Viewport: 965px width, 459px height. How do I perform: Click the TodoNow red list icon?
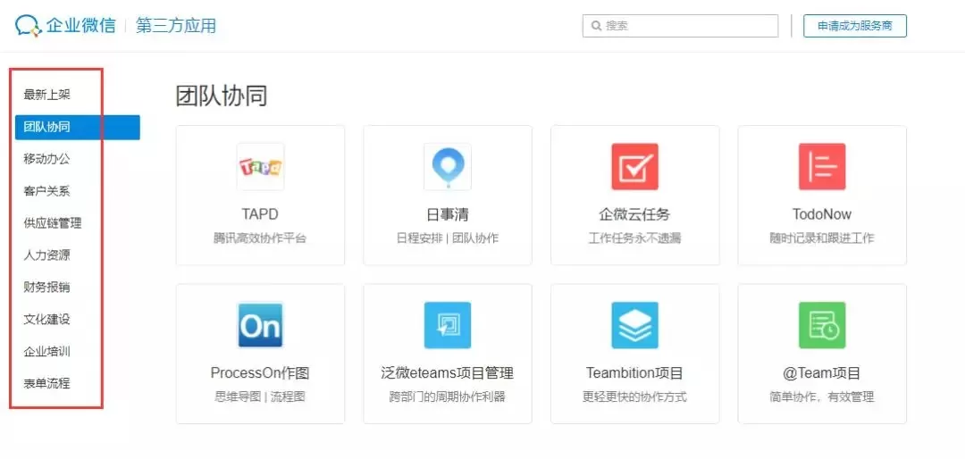point(822,167)
